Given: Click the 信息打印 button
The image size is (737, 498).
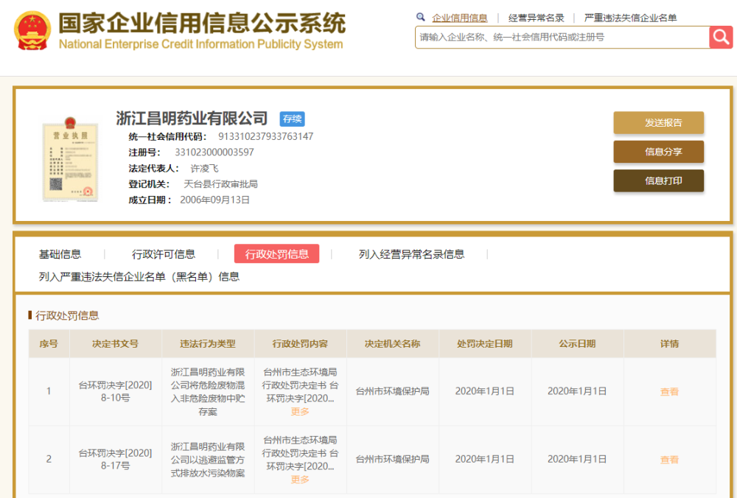Looking at the screenshot, I should pos(658,181).
